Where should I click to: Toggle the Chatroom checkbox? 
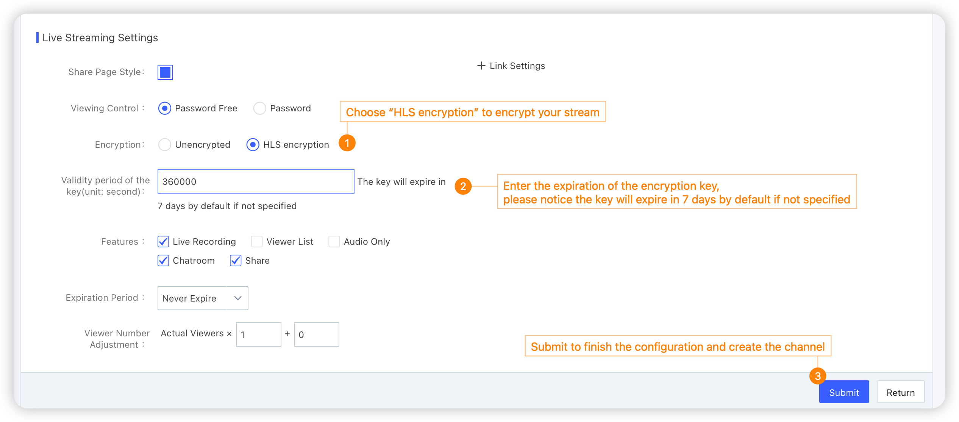pyautogui.click(x=163, y=260)
